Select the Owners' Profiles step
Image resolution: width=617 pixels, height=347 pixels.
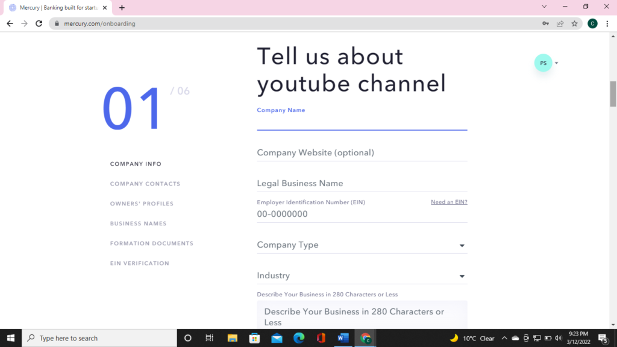tap(142, 204)
